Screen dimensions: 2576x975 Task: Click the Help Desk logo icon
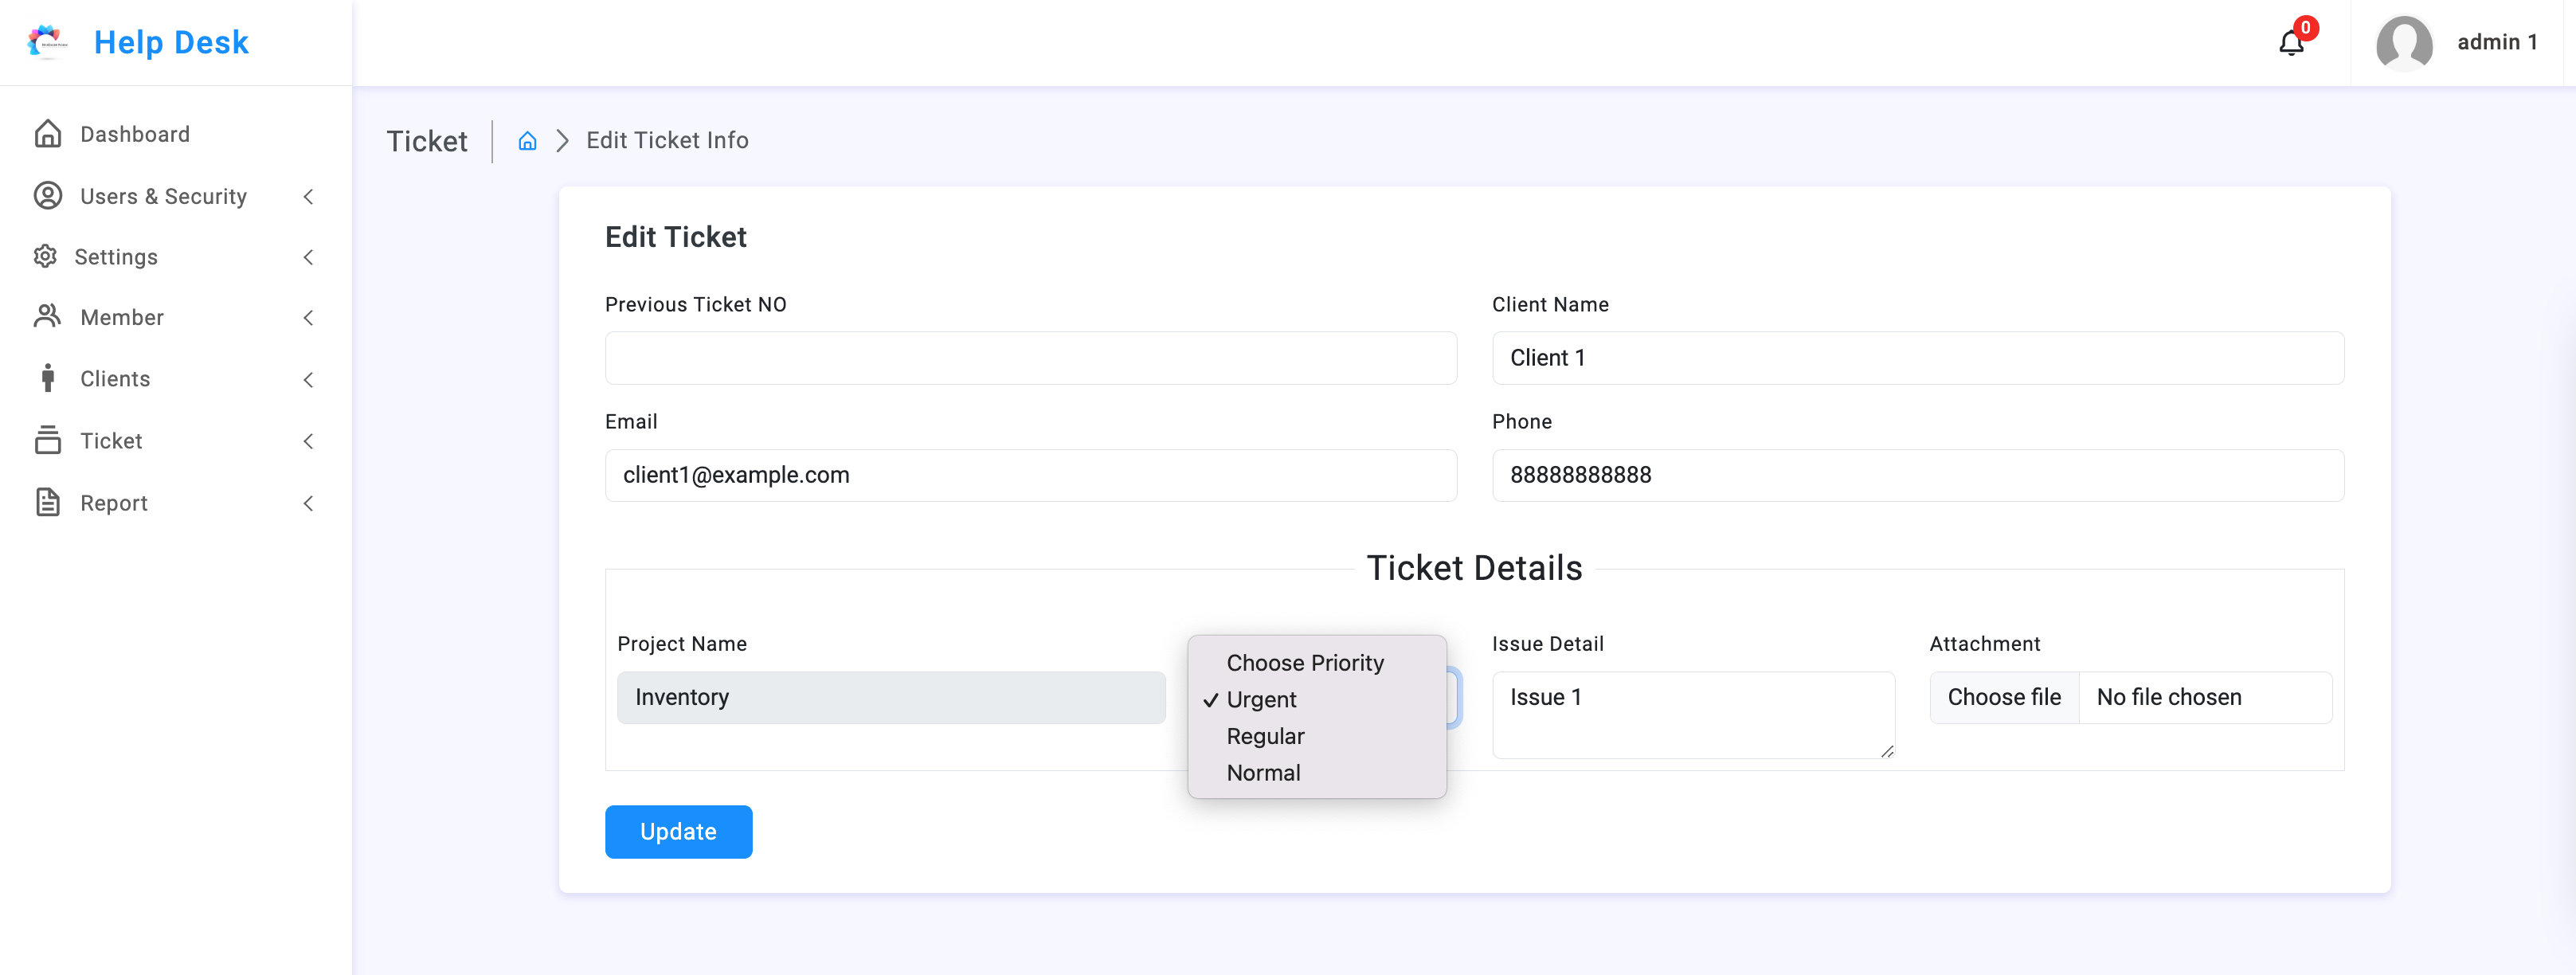pos(47,42)
